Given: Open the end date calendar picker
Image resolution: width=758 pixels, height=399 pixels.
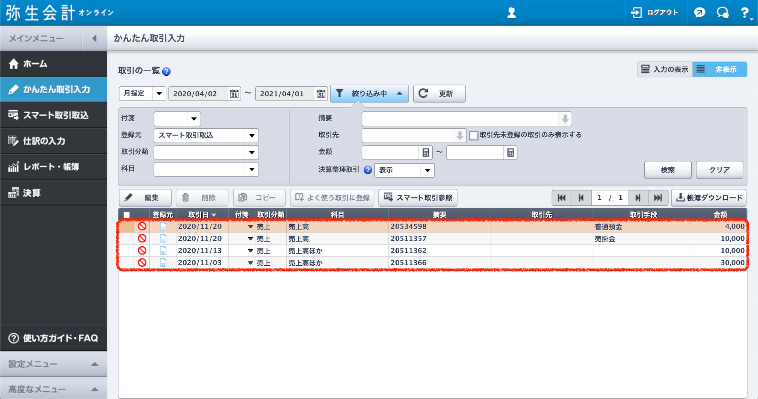Looking at the screenshot, I should pyautogui.click(x=321, y=94).
